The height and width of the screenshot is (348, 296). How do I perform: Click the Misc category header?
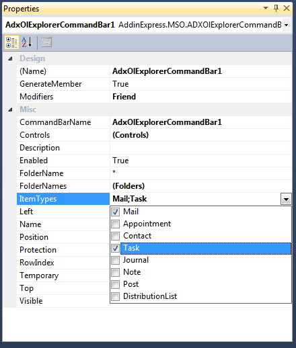pyautogui.click(x=28, y=110)
